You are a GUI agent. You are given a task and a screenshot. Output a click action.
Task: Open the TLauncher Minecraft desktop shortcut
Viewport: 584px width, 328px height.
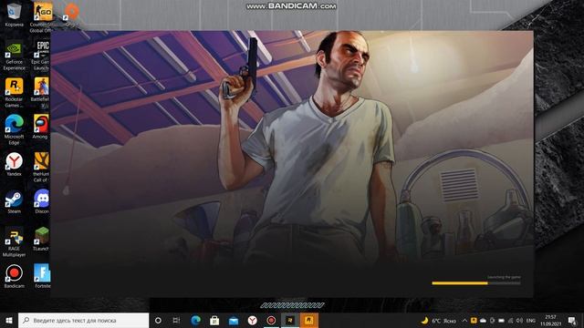tap(41, 239)
